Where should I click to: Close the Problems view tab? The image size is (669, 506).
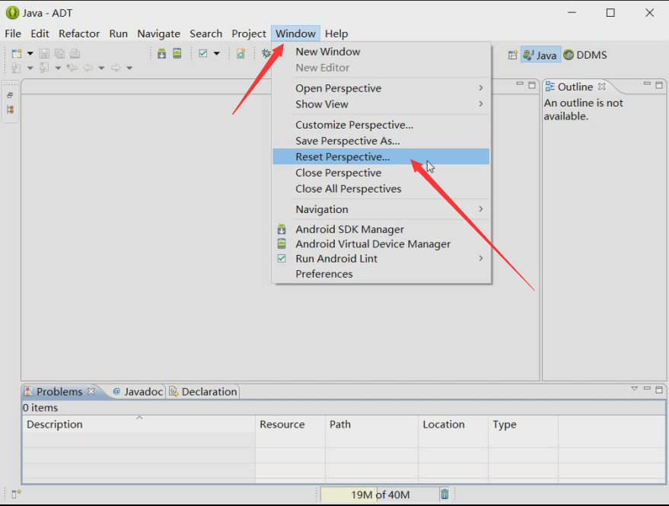(x=91, y=391)
